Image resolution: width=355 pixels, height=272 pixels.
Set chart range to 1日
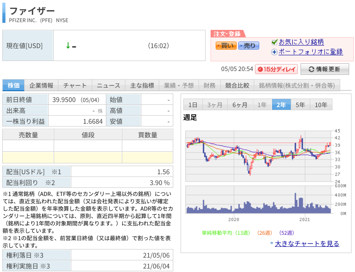coord(193,105)
